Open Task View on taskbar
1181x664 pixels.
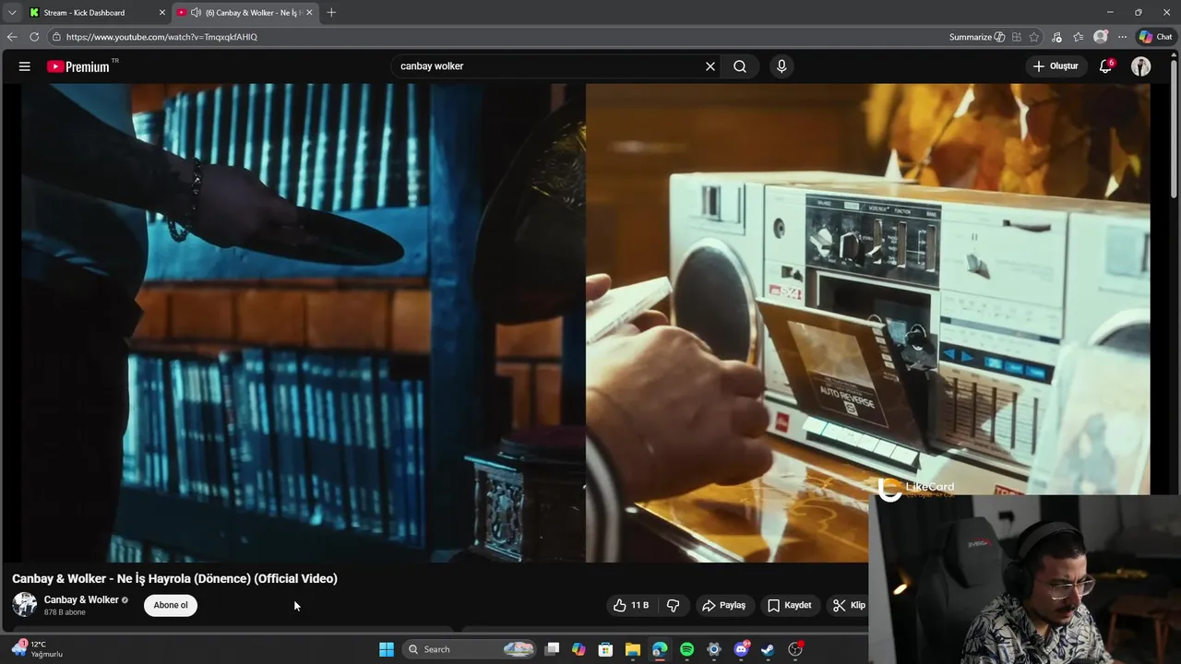click(552, 649)
